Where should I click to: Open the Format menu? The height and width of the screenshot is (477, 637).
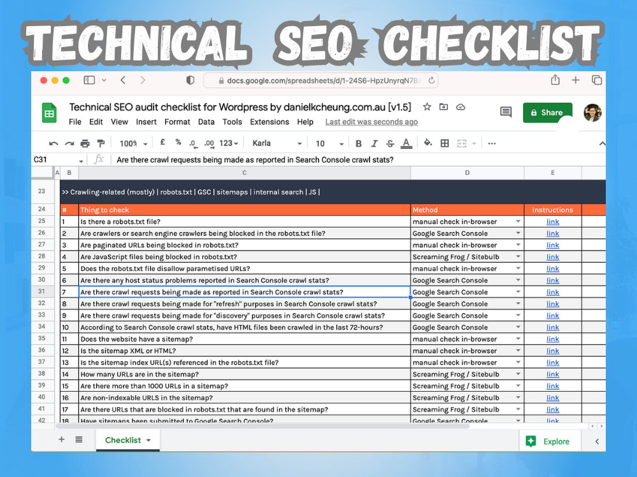pos(177,122)
